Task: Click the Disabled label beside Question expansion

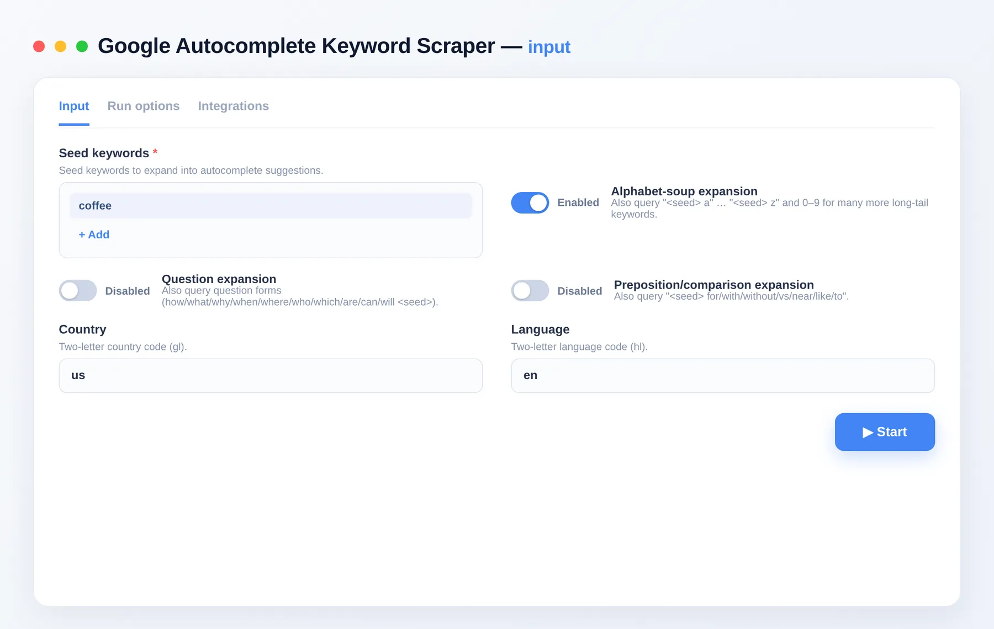Action: [x=128, y=291]
